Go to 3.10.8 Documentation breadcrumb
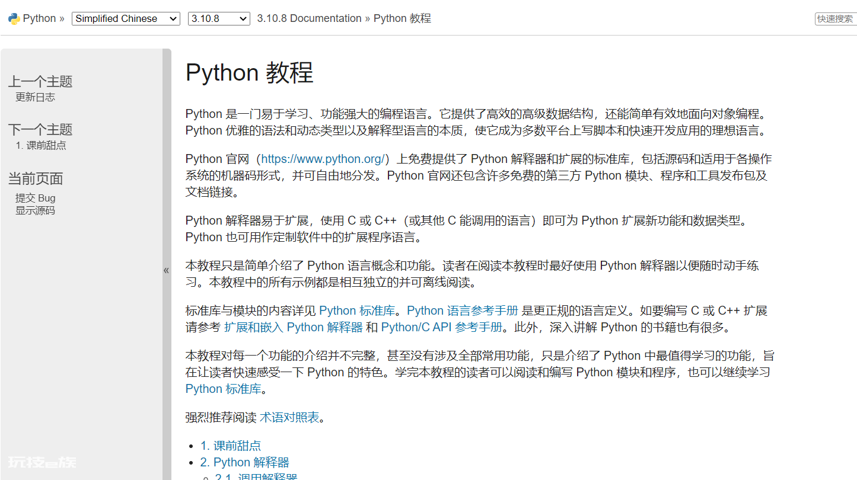Image resolution: width=857 pixels, height=480 pixels. pos(309,18)
